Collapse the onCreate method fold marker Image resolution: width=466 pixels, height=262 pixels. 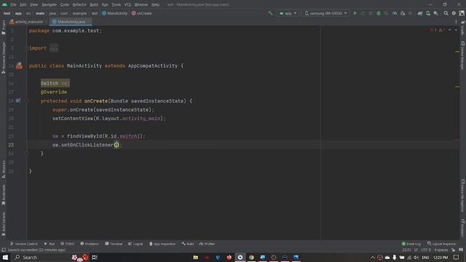click(27, 101)
